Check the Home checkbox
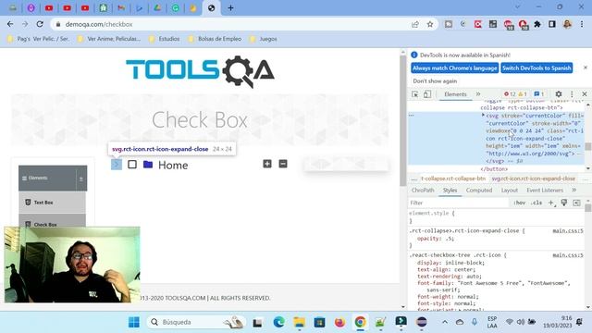Viewport: 592px width, 333px height. (132, 165)
